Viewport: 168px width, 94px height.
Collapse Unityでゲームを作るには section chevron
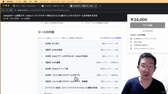click(42, 56)
